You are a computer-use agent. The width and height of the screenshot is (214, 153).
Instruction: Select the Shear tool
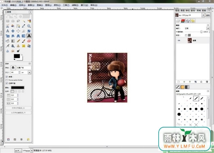[13, 36]
